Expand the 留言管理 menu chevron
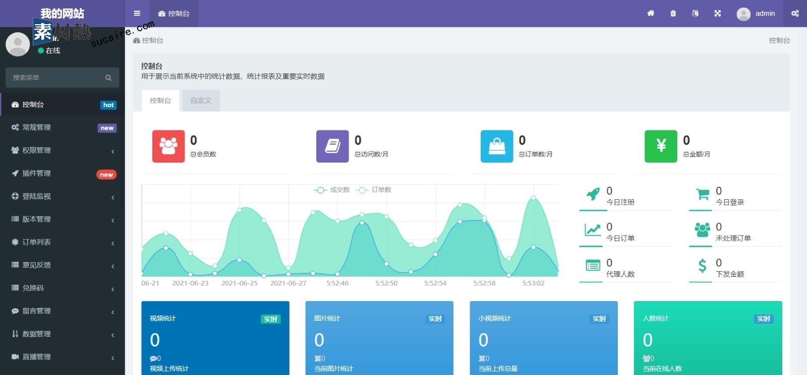The image size is (807, 375). (113, 312)
